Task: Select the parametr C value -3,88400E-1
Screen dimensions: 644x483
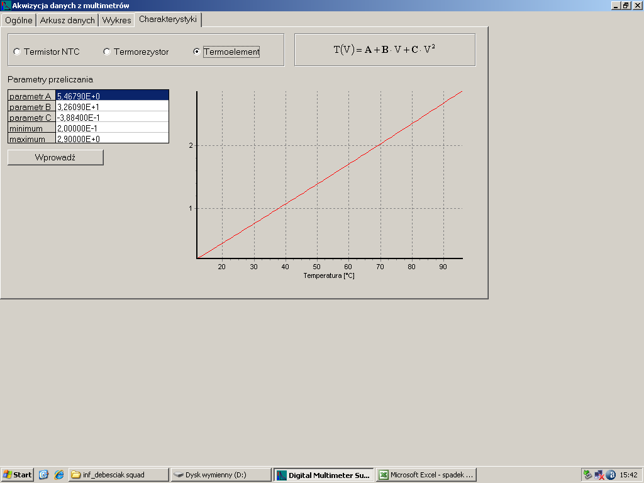Action: point(112,117)
